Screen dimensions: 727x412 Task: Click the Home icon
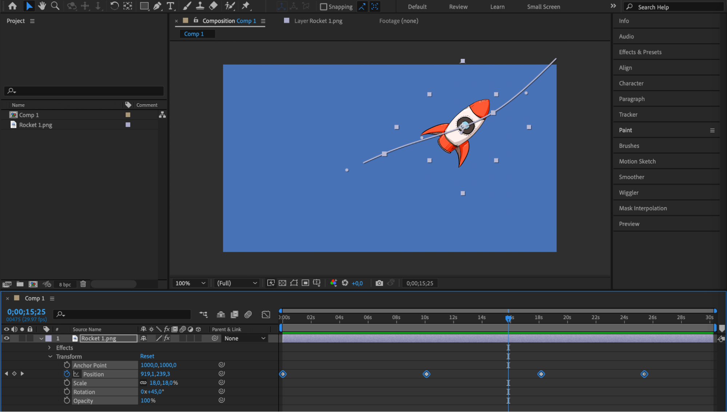12,6
